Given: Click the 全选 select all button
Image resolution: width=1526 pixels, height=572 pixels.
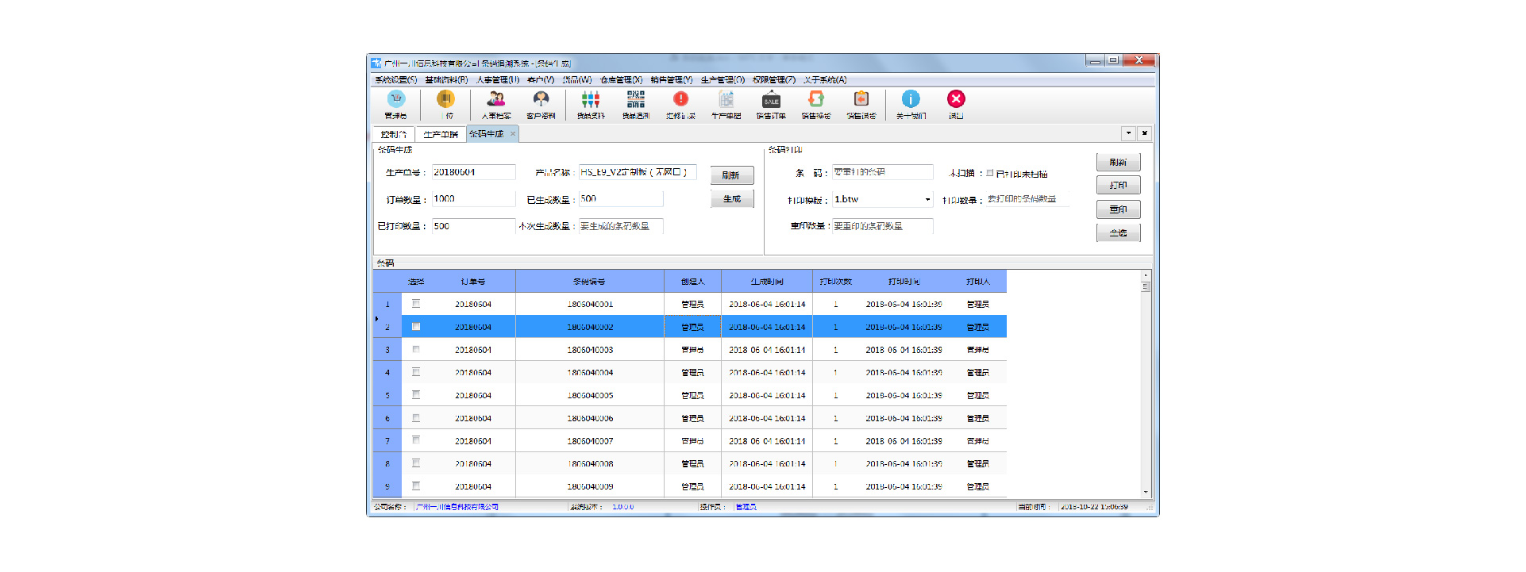Looking at the screenshot, I should [x=1118, y=232].
